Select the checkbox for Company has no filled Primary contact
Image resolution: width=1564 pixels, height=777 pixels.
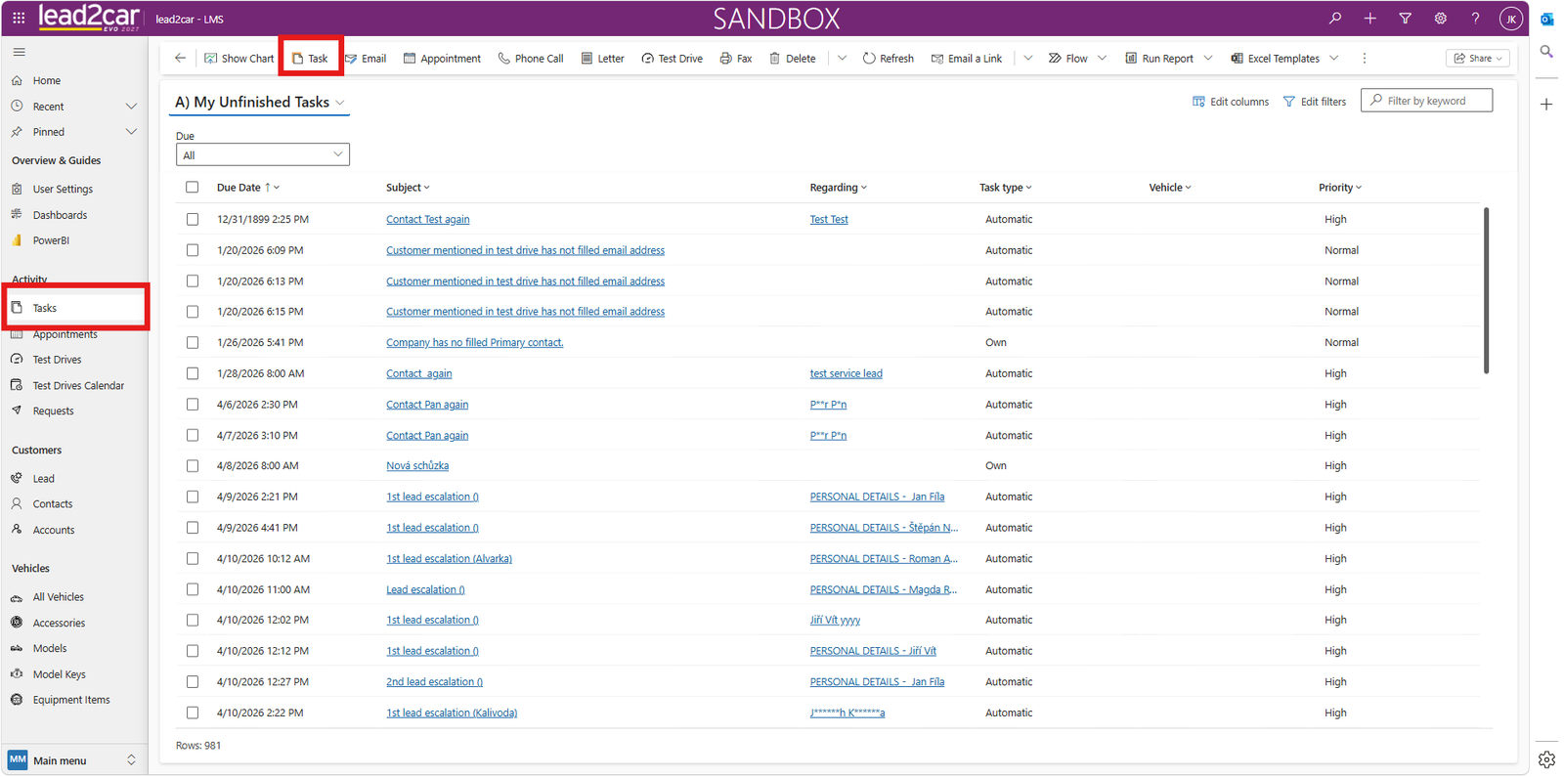193,342
